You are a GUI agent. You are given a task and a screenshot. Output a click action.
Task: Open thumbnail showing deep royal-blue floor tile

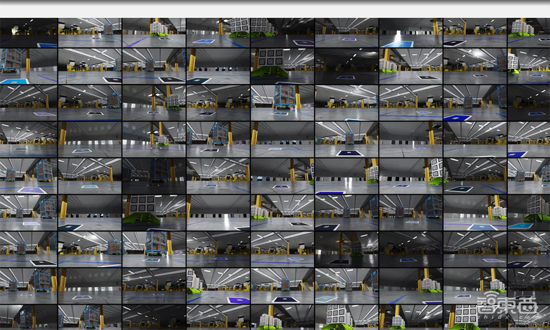click(x=475, y=102)
